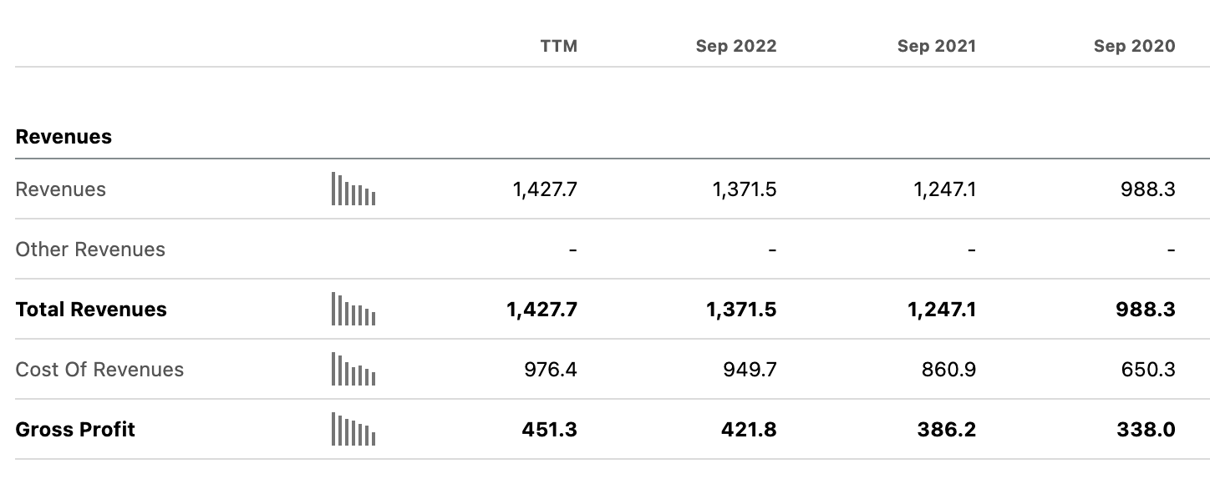Select the Sep 2020 column header
The width and height of the screenshot is (1210, 484).
coord(1135,46)
